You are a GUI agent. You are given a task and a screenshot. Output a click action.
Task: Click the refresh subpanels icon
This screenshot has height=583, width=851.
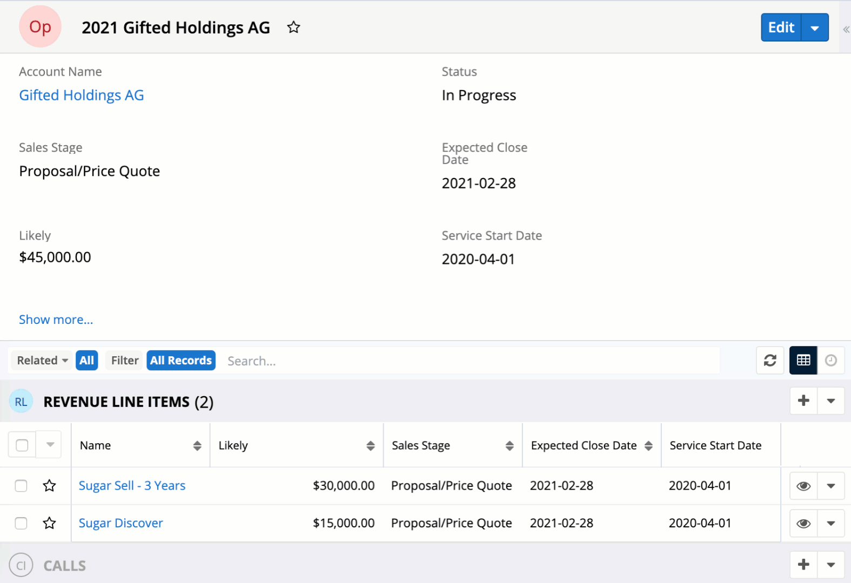coord(770,361)
